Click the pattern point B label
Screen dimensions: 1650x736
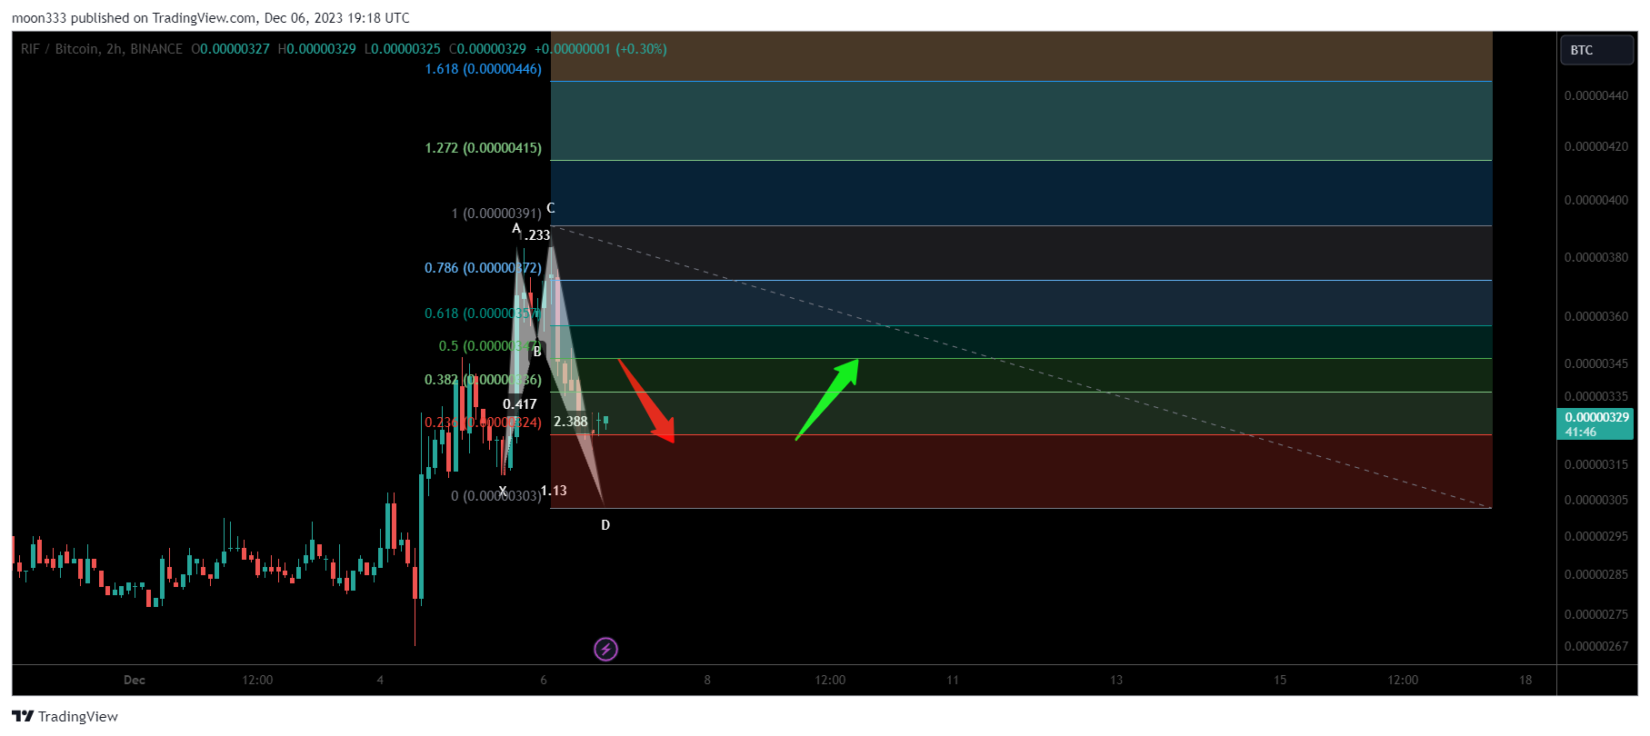(537, 352)
